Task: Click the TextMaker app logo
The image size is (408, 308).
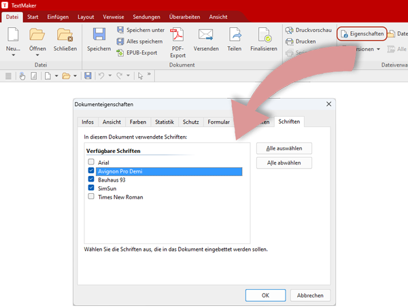Action: [x=5, y=5]
